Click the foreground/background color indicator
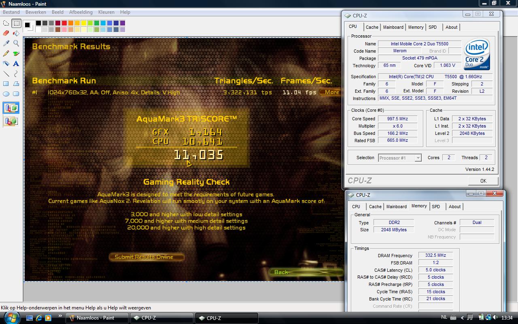Image resolution: width=518 pixels, height=324 pixels. click(x=28, y=26)
